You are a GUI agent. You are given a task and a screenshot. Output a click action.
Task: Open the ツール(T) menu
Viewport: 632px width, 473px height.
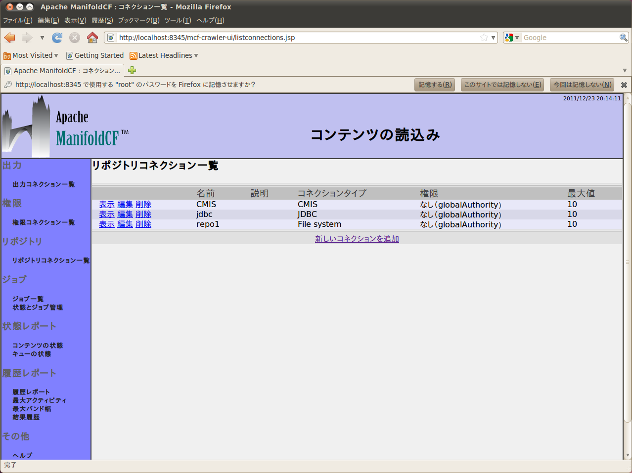coord(178,20)
